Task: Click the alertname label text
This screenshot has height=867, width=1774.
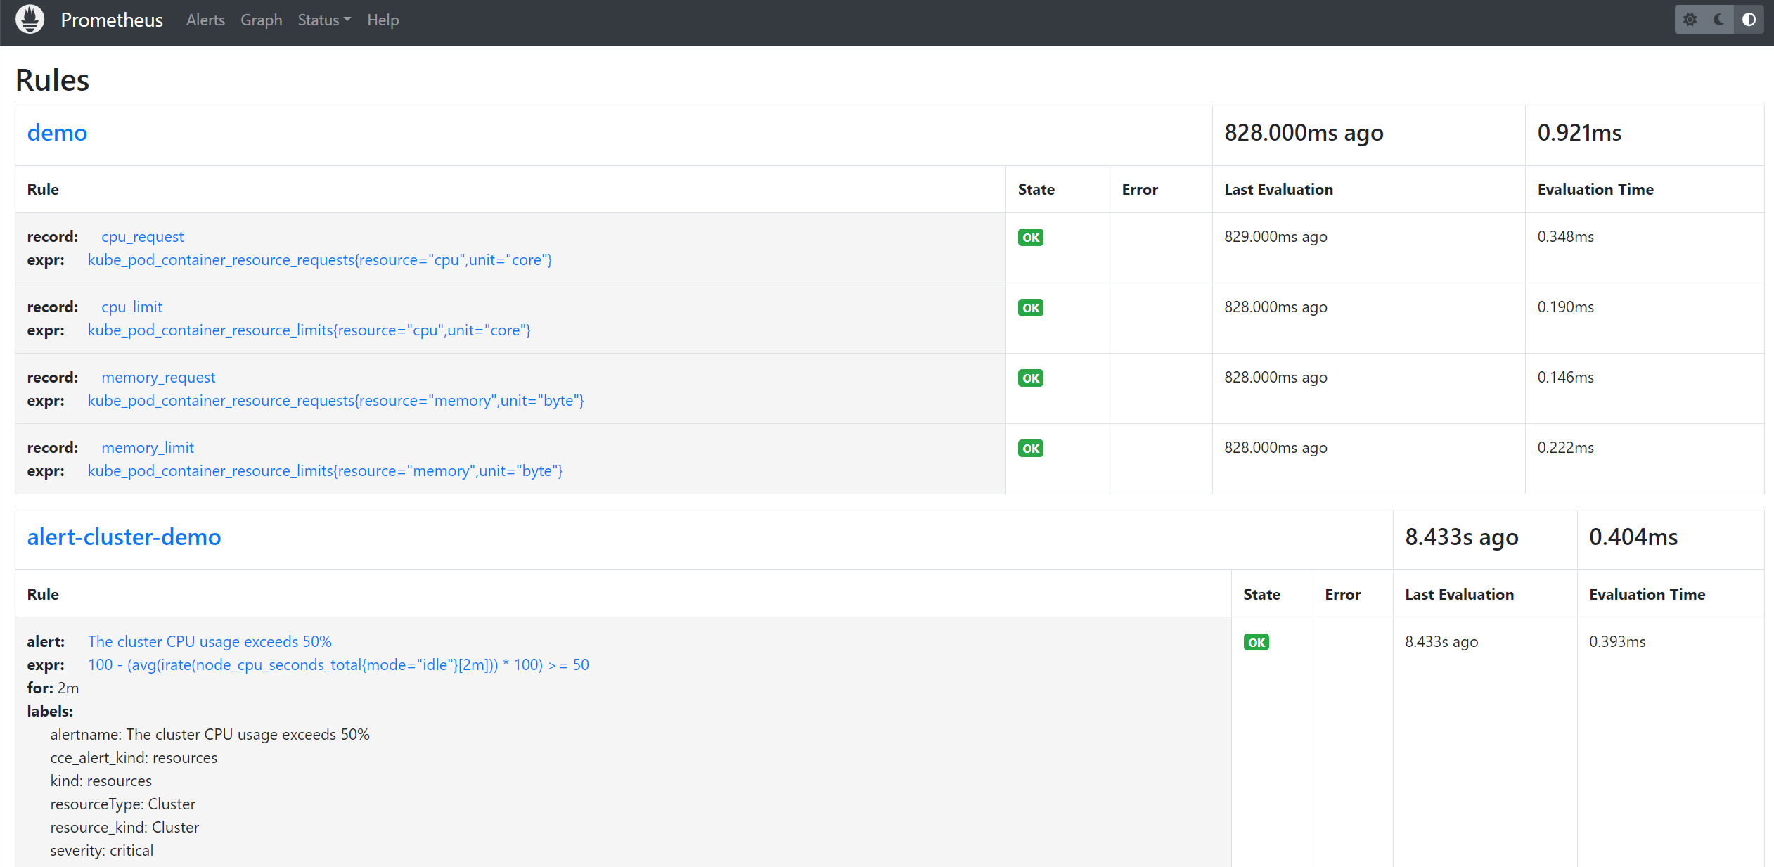Action: [210, 735]
